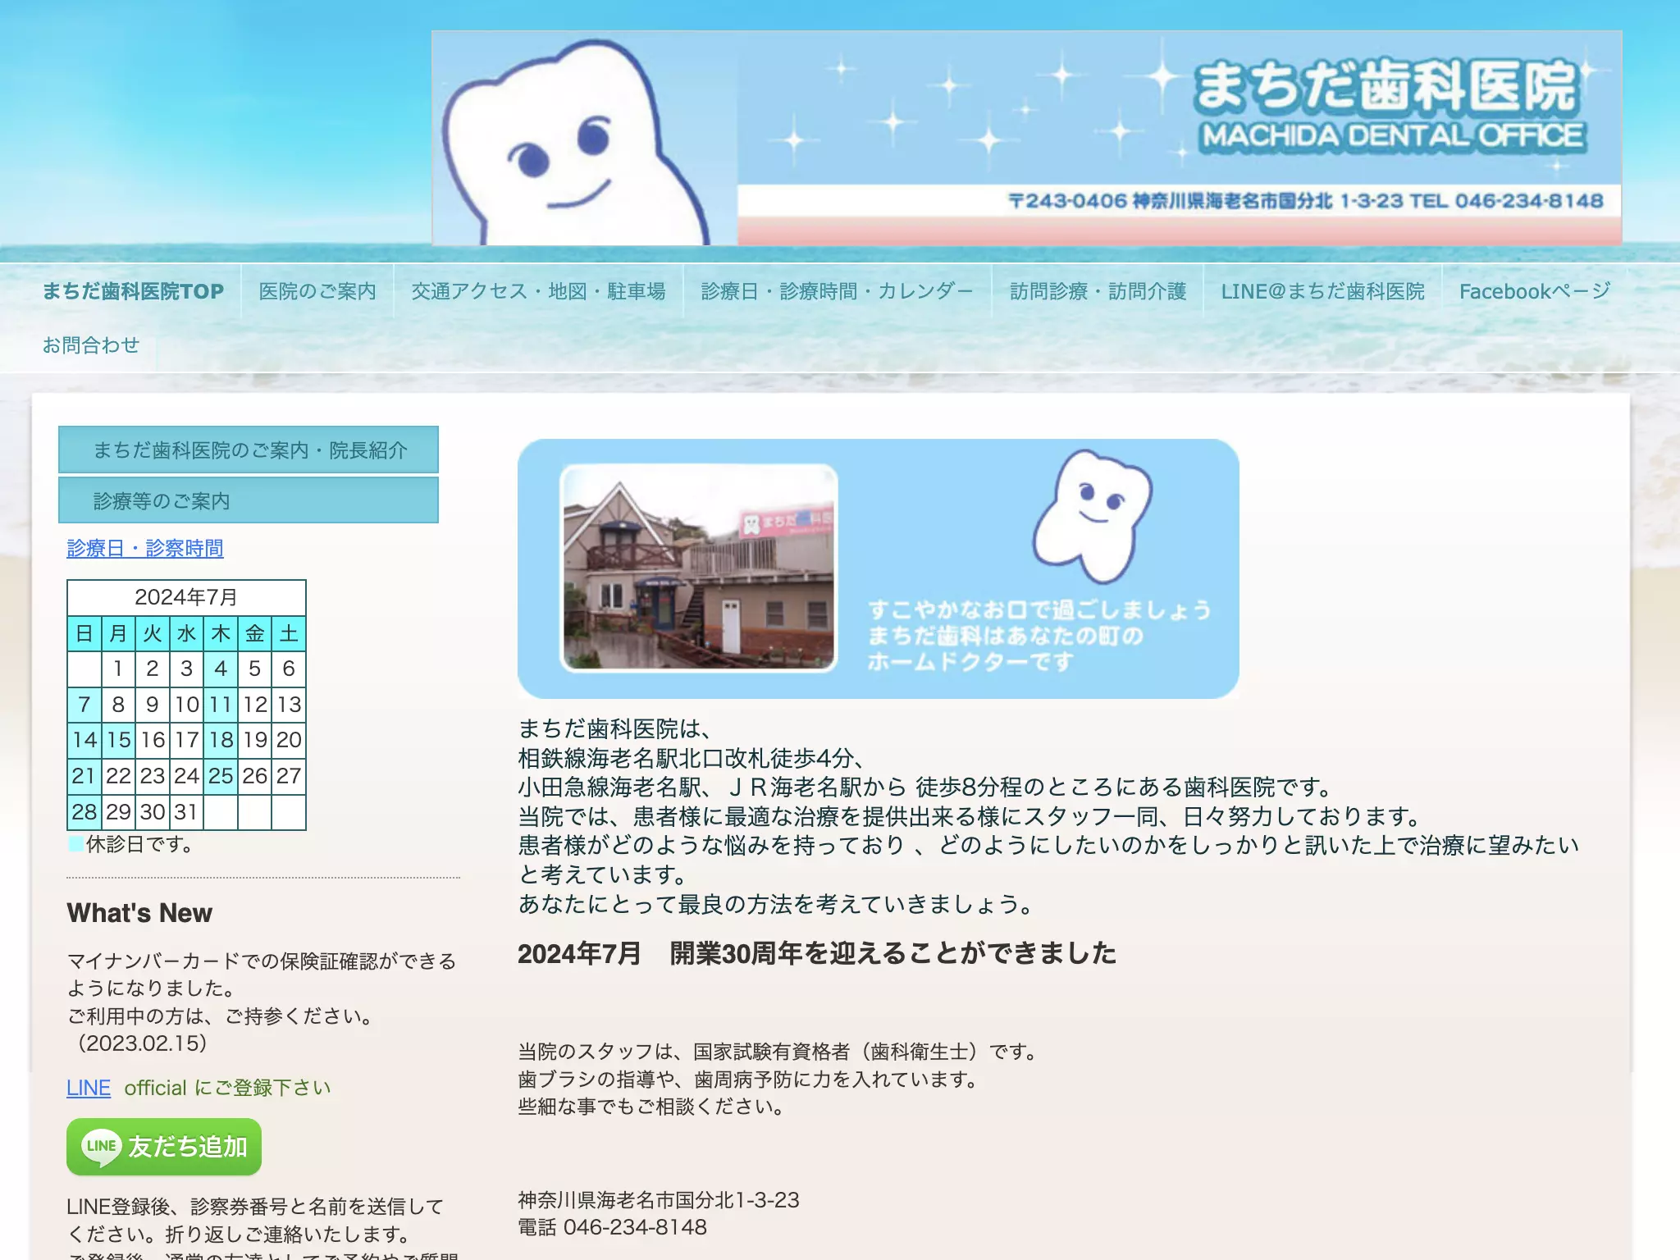The image size is (1680, 1260).
Task: Click the 神奈川県海老名市国分北1-3-23 address text
Action: (659, 1200)
